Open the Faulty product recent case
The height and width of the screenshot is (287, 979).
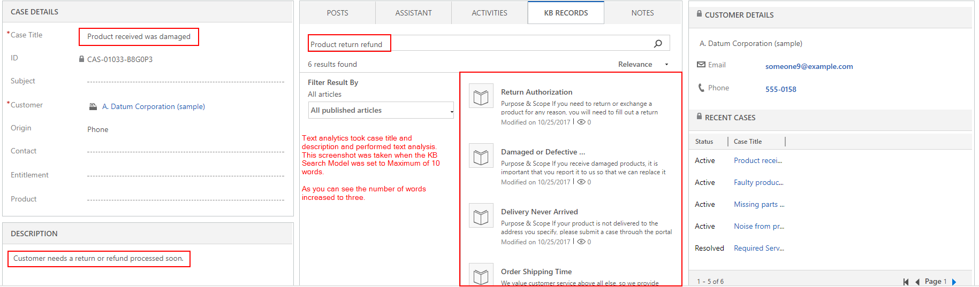coord(758,182)
